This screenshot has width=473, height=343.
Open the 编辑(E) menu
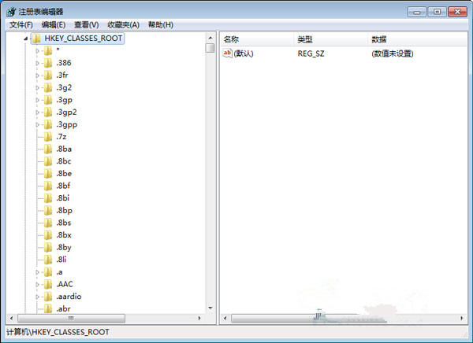click(54, 24)
